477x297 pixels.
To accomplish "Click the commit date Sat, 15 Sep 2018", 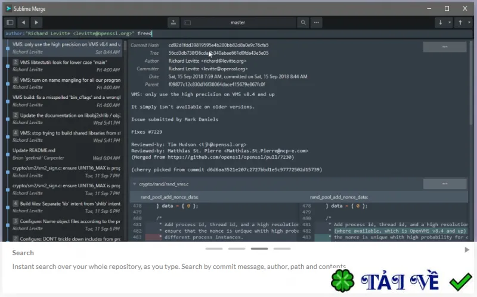I will point(238,76).
